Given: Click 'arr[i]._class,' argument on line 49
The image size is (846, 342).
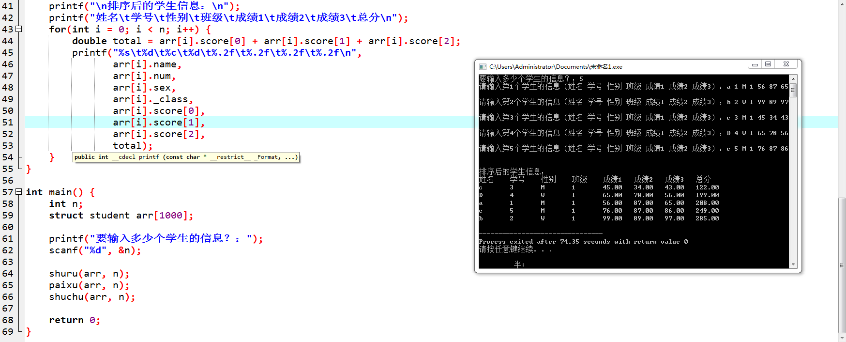Looking at the screenshot, I should [153, 99].
